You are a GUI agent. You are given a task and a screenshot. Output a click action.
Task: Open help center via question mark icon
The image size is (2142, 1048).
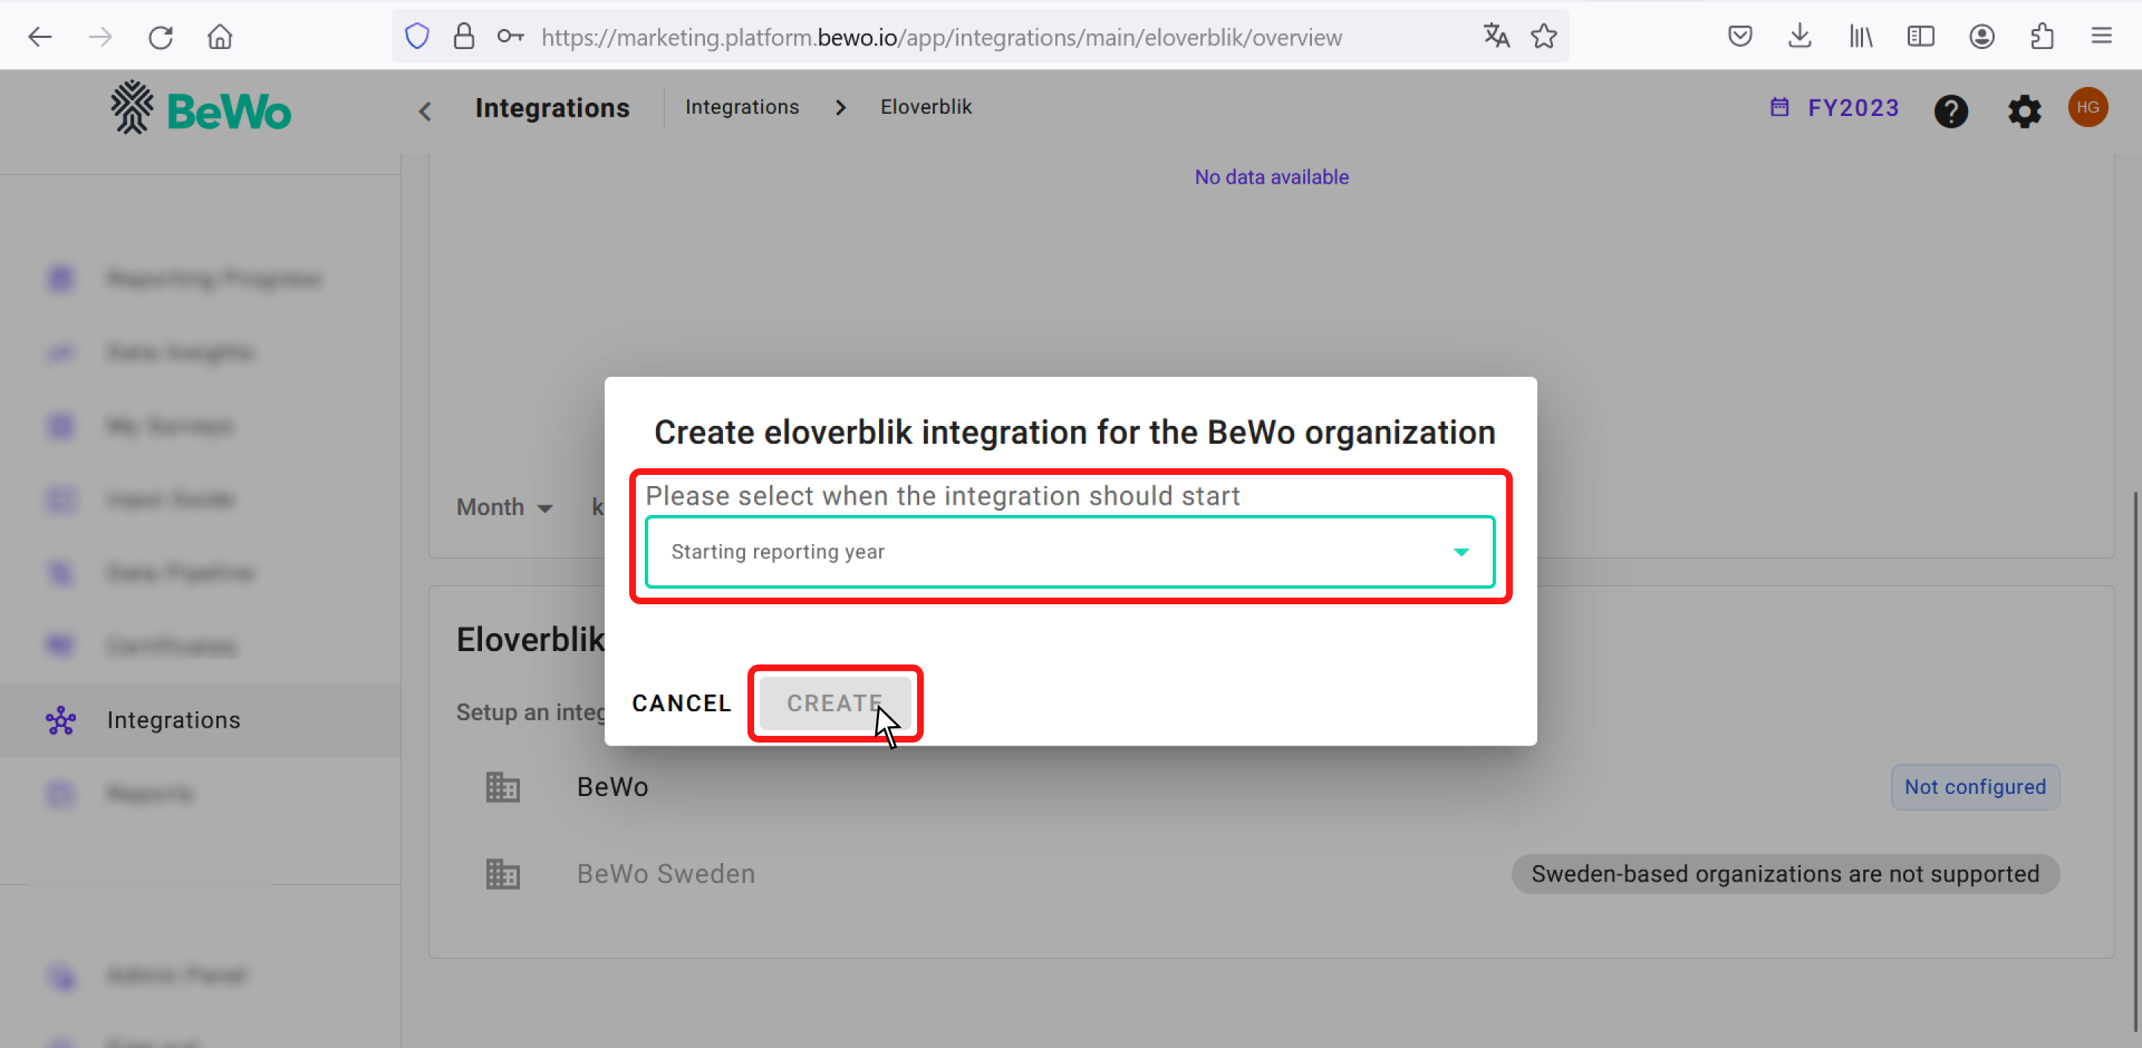(1952, 109)
